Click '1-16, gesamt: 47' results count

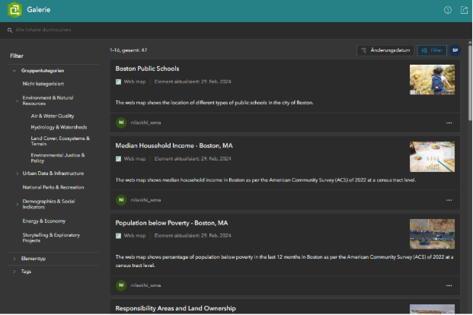128,50
